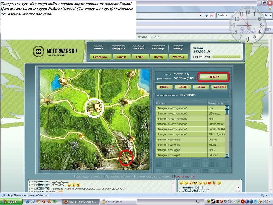Viewport: 273px width, 205px height.
Task: Show ШАХТЫ objects list
Action: tap(183, 87)
